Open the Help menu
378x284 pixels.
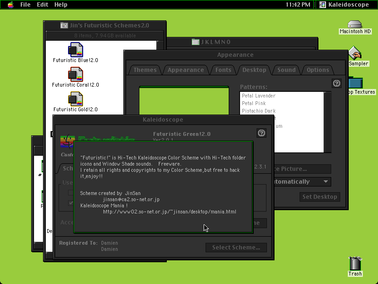[61, 5]
